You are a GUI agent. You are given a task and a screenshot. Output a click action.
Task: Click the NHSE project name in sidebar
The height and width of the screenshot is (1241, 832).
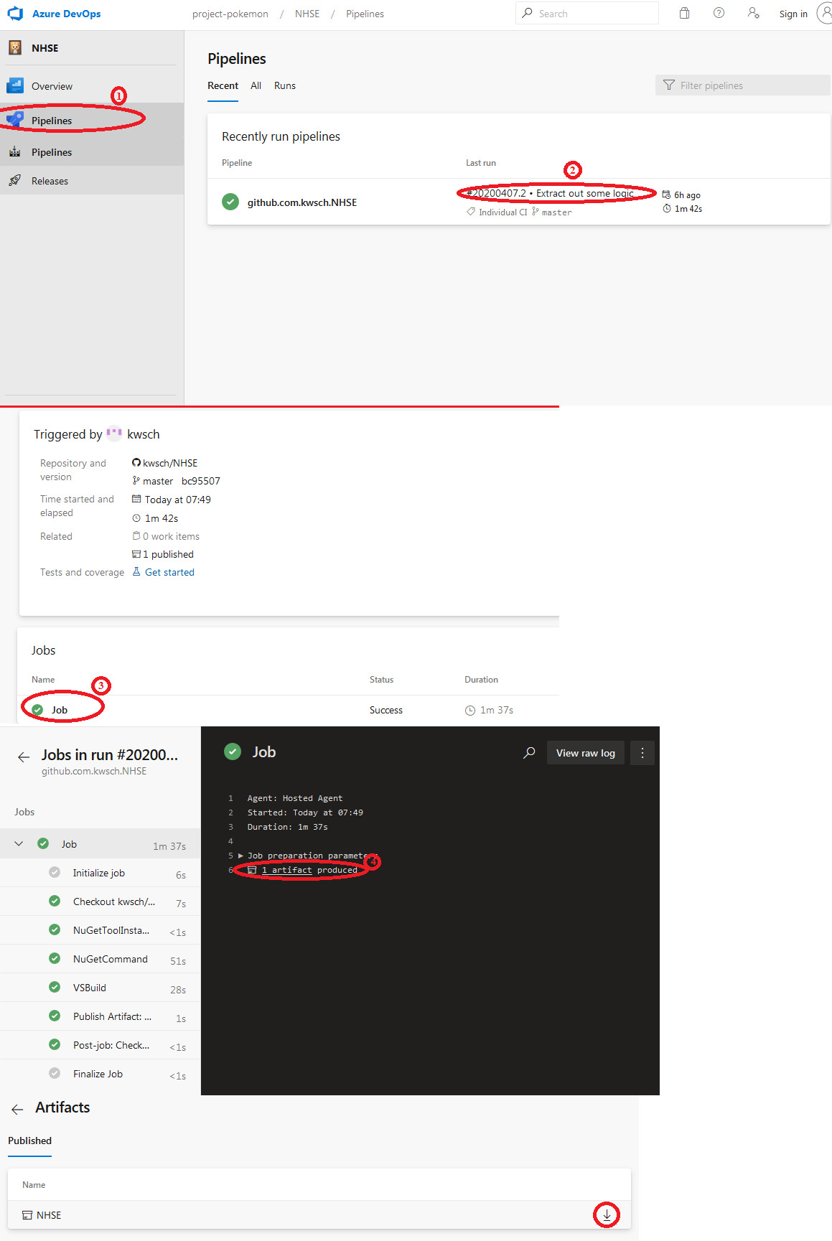45,48
